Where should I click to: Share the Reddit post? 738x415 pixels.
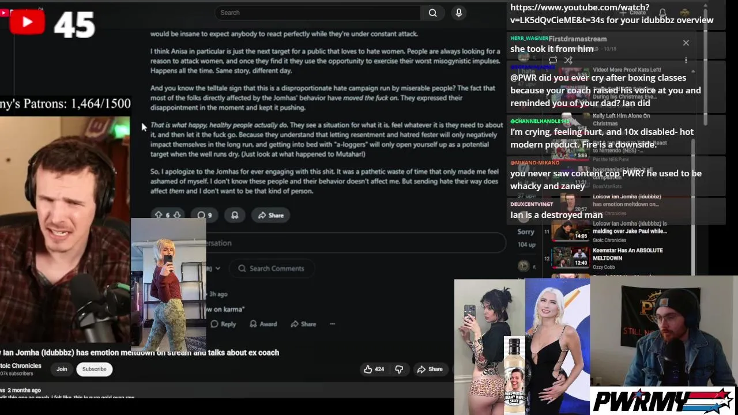pos(270,215)
